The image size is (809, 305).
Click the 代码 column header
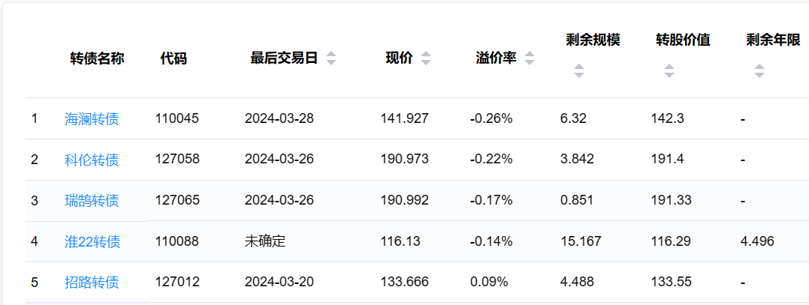tap(174, 58)
